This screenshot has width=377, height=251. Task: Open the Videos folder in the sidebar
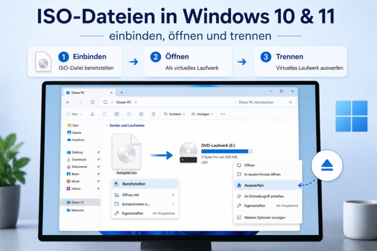pos(74,189)
